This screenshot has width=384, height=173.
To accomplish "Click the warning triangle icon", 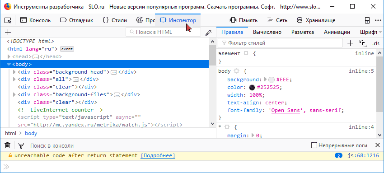I will [10, 155].
